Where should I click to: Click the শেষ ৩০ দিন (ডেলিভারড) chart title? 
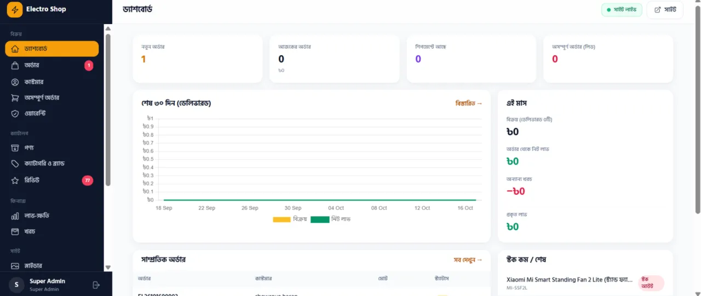[176, 103]
